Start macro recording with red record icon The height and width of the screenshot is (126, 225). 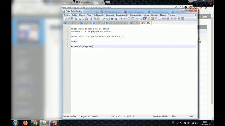[168, 19]
